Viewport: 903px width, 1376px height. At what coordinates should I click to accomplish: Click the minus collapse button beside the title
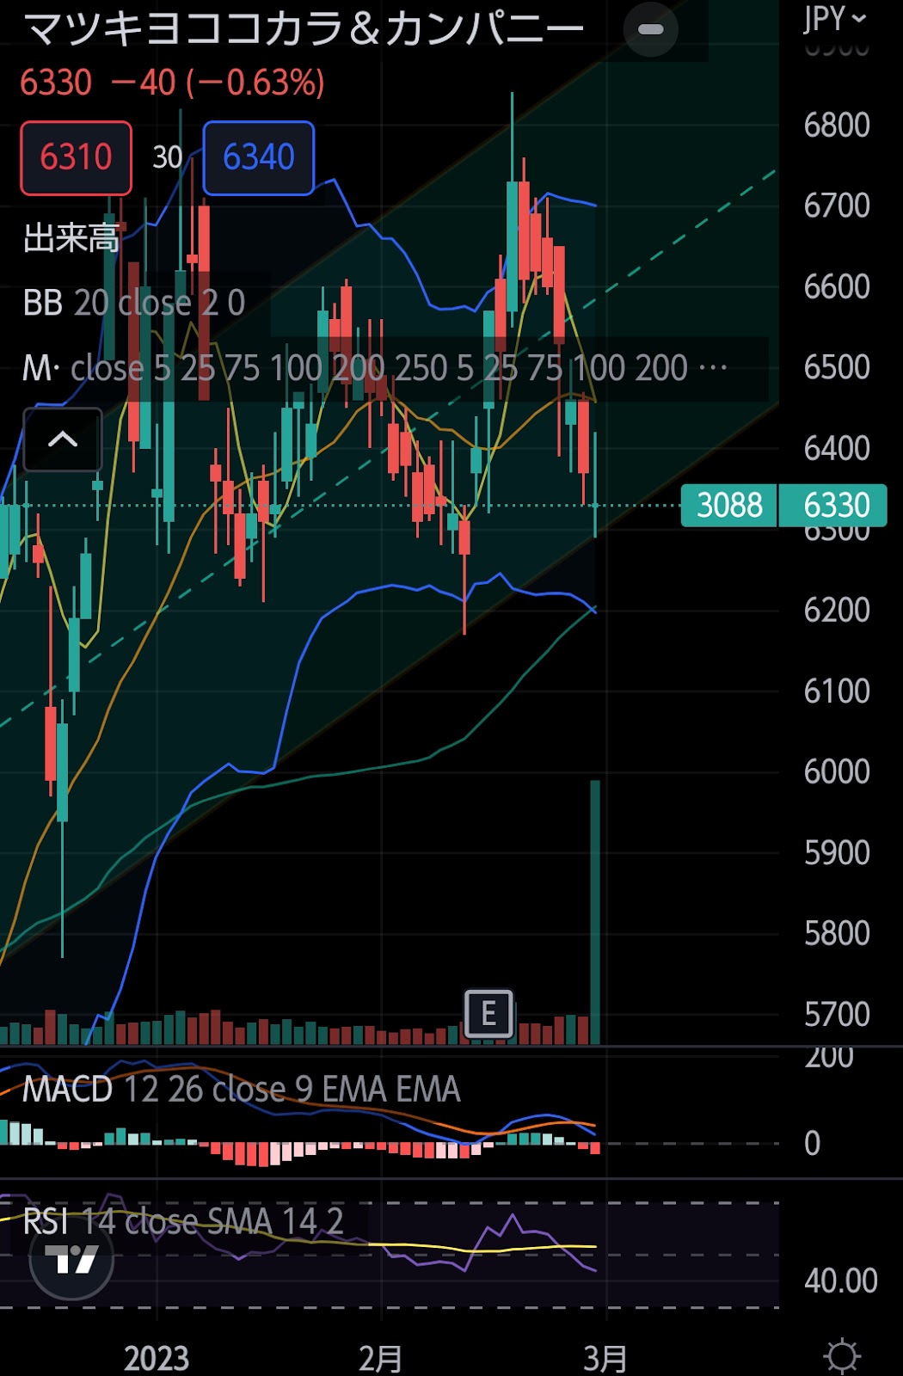pyautogui.click(x=650, y=29)
